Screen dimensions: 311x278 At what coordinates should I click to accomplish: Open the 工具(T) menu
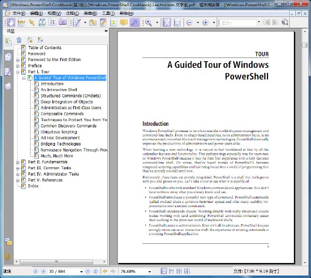click(x=108, y=13)
